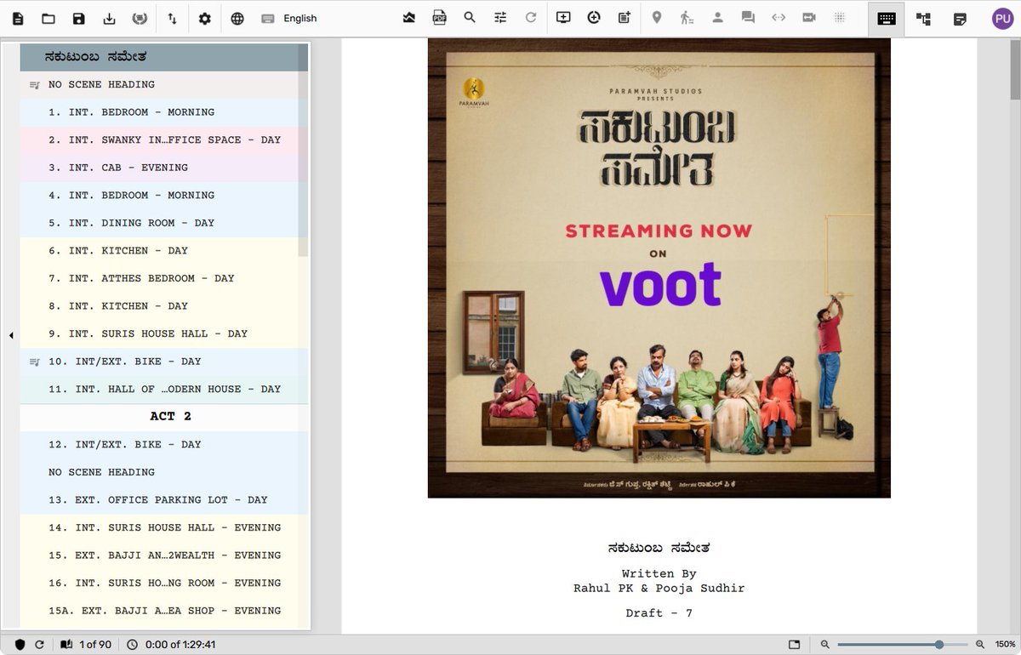This screenshot has width=1021, height=655.
Task: Go to scene 14. INT. SURIS HOUSE HALL - EVENING
Action: point(164,527)
